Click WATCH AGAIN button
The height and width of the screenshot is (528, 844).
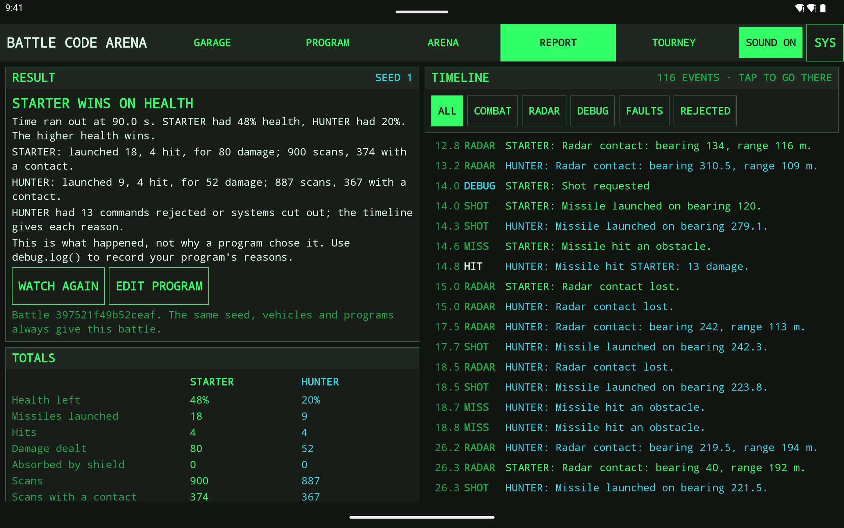(58, 286)
